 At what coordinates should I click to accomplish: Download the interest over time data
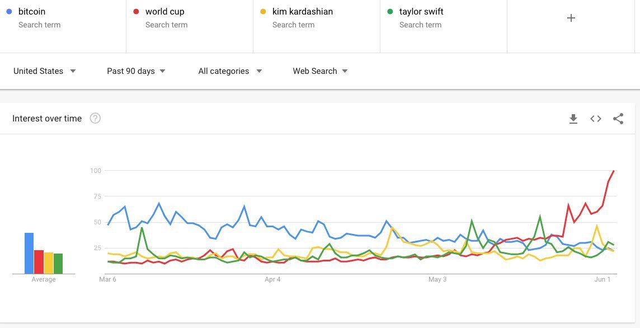[x=573, y=119]
